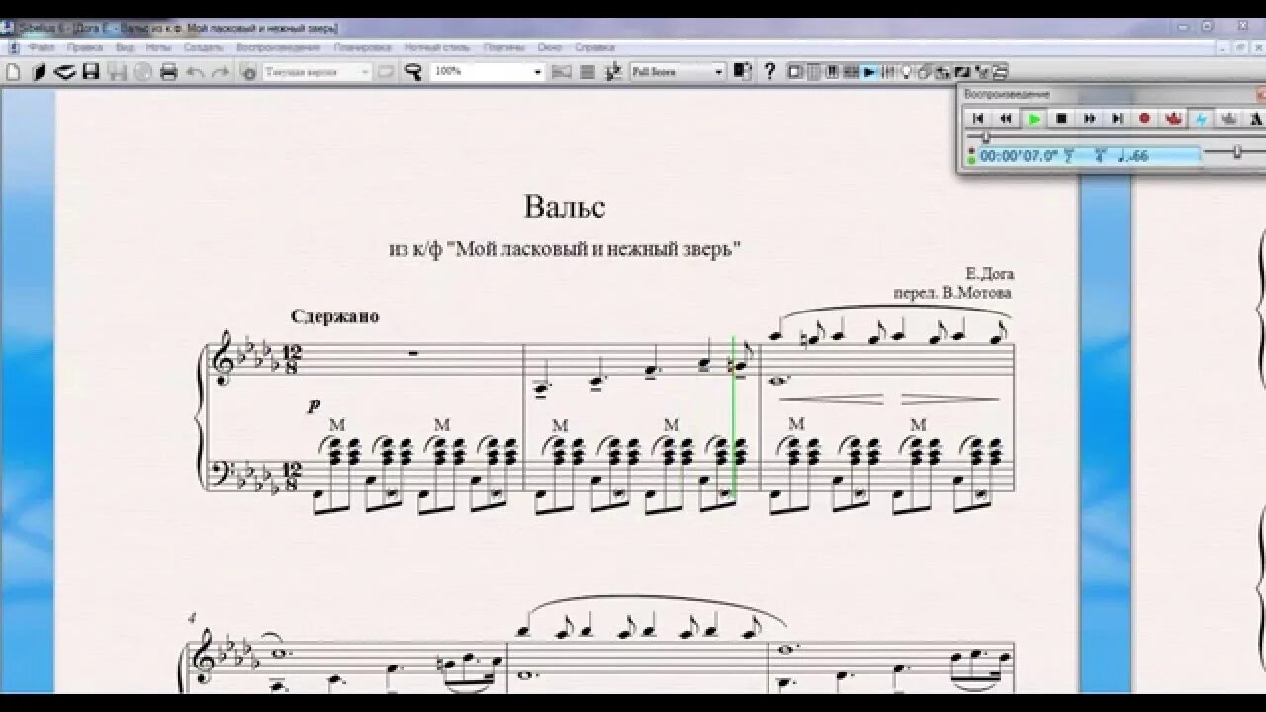Toggle the highlighted blue Live Tempo icon

(x=1202, y=118)
